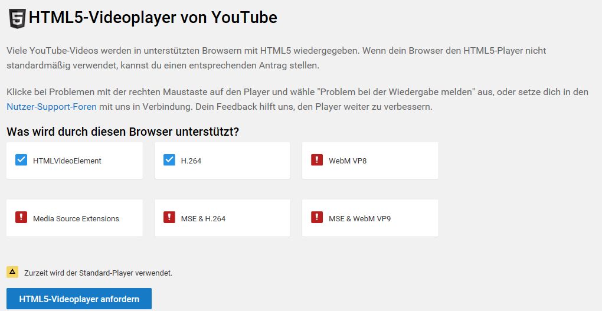
Task: Click the red exclamation icon for MSE & WebM VP9
Action: pyautogui.click(x=317, y=217)
